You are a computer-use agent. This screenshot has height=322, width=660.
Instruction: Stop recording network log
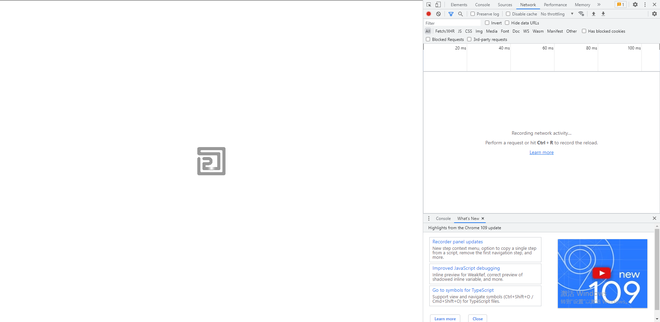tap(428, 14)
